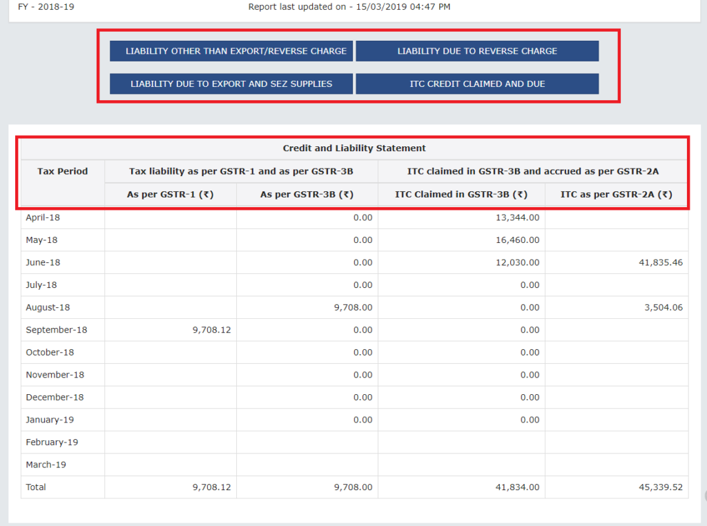The image size is (707, 526).
Task: Click the 'Tax Period' column header
Action: pyautogui.click(x=63, y=171)
